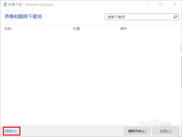Sort by the 位置 column header
This screenshot has width=182, height=137.
click(76, 29)
